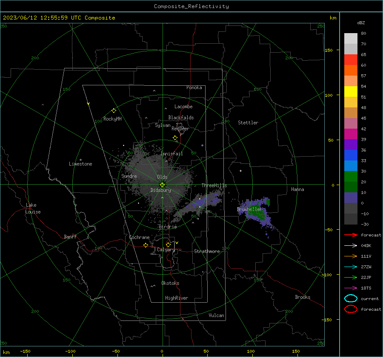Click the yellow diamond marker near Cochrane
This screenshot has height=357, width=383.
(x=146, y=245)
